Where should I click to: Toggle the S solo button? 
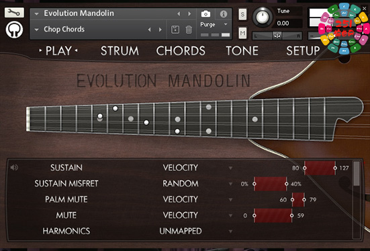242,14
